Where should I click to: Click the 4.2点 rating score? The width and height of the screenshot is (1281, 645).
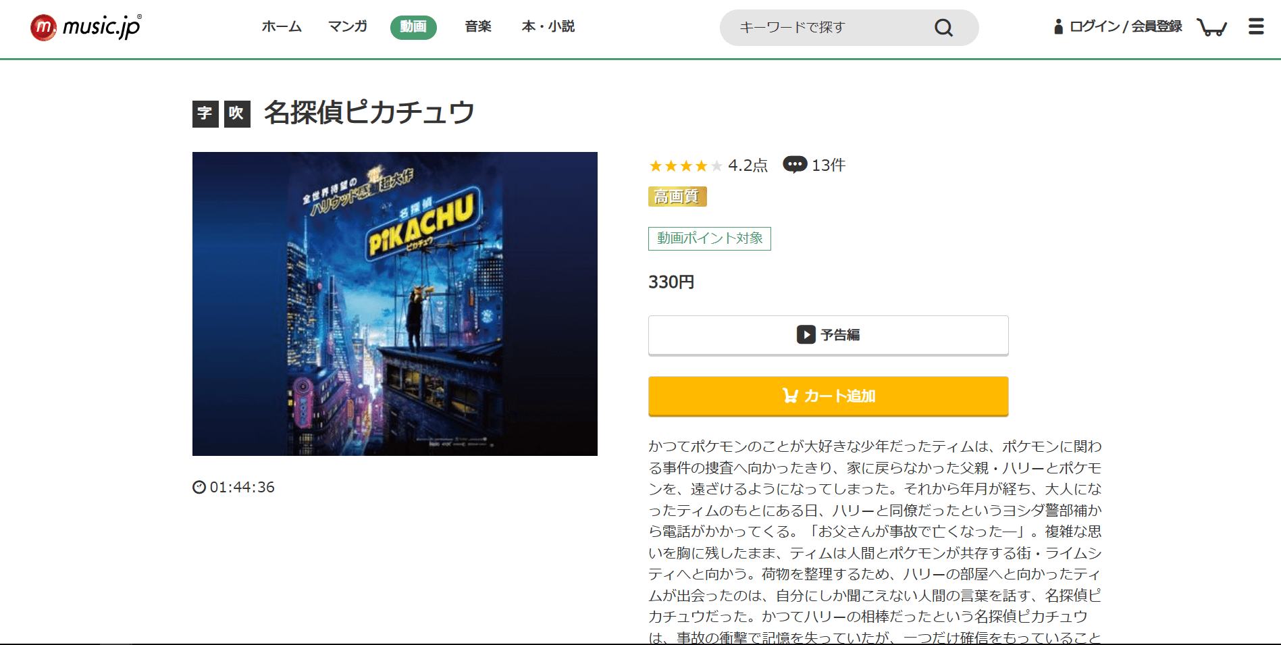tap(748, 165)
